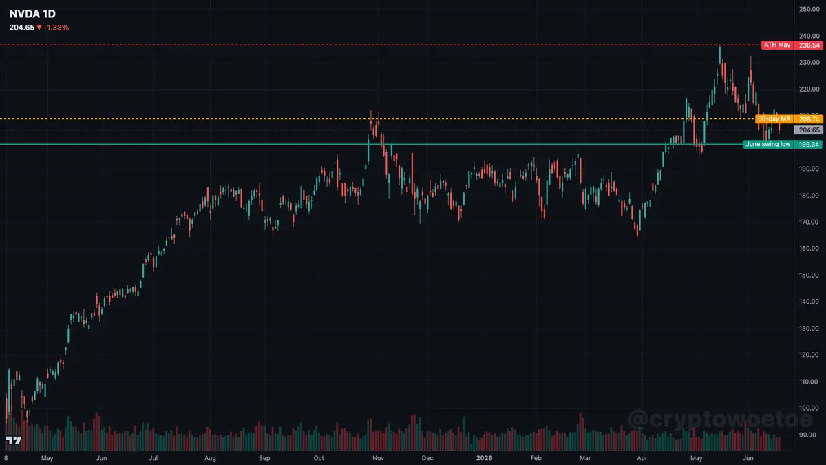The height and width of the screenshot is (465, 826).
Task: Click the gray 204.65 current price tag
Action: [809, 130]
